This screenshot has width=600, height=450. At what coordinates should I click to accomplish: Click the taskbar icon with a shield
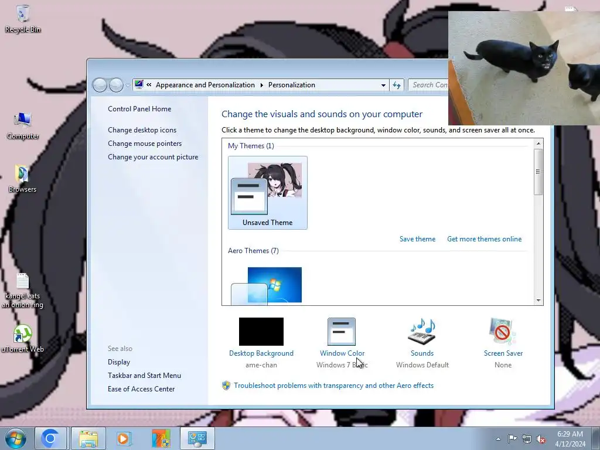(x=161, y=438)
